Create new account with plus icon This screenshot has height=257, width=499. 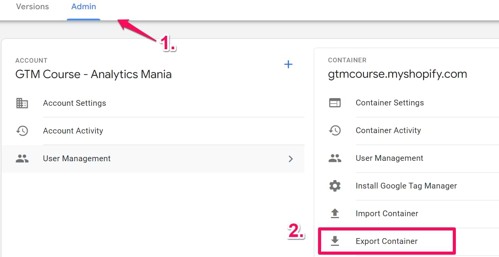pos(288,64)
